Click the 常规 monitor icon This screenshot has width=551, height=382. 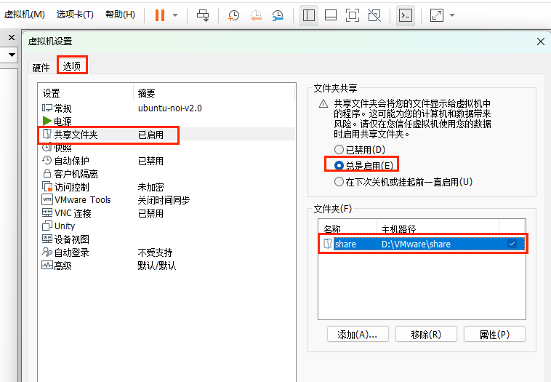coord(47,108)
